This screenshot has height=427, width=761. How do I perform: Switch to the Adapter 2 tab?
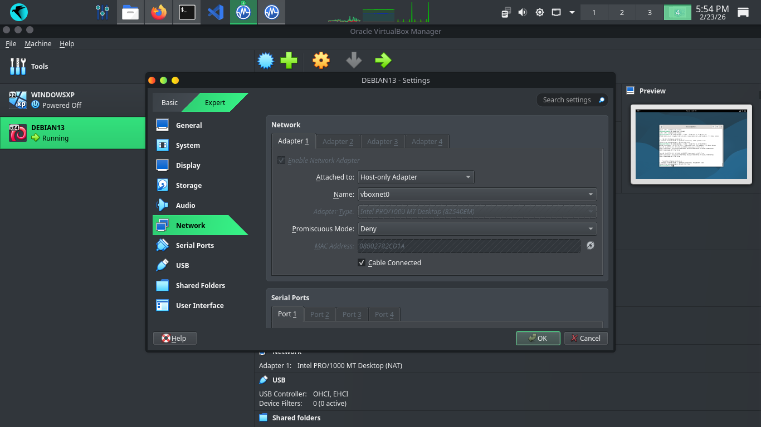tap(338, 141)
